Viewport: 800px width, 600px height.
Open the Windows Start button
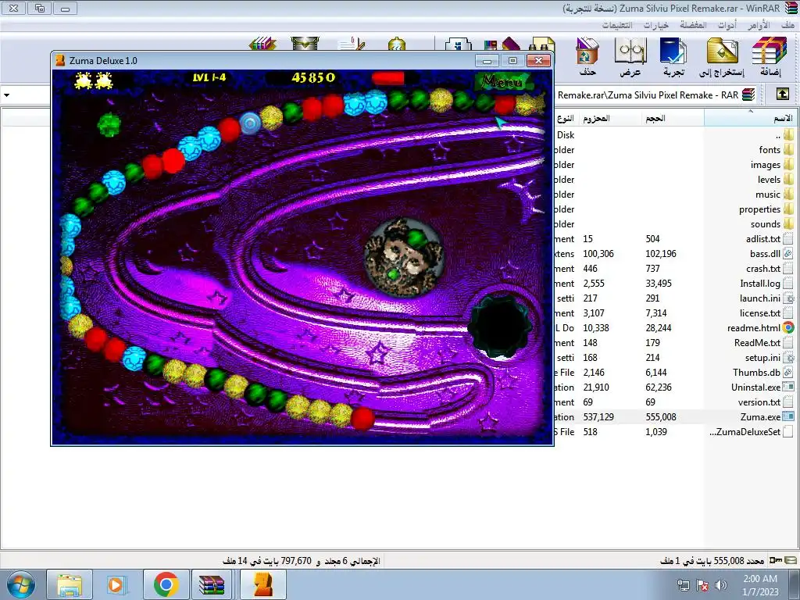click(x=21, y=584)
